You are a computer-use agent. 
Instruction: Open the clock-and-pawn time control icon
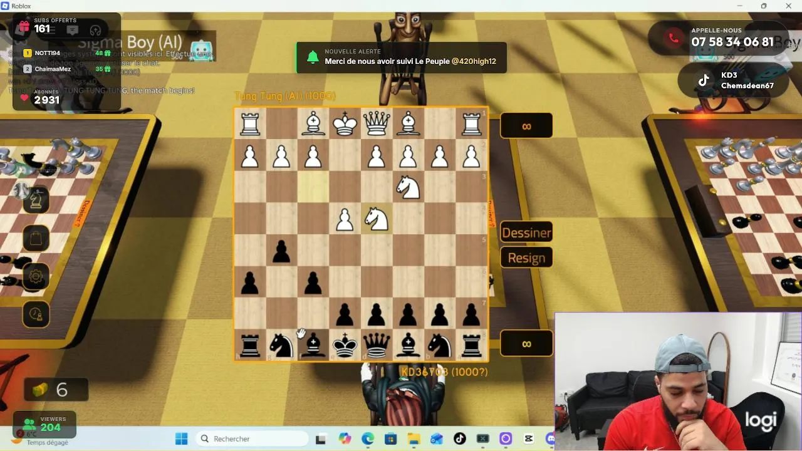pyautogui.click(x=36, y=314)
